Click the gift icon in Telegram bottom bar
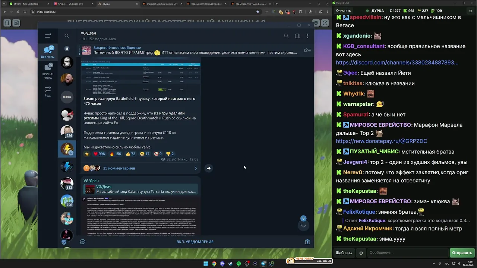Image resolution: width=477 pixels, height=268 pixels. (x=307, y=242)
